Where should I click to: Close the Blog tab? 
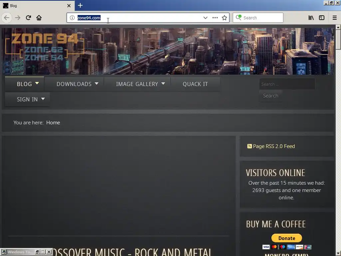pyautogui.click(x=69, y=6)
